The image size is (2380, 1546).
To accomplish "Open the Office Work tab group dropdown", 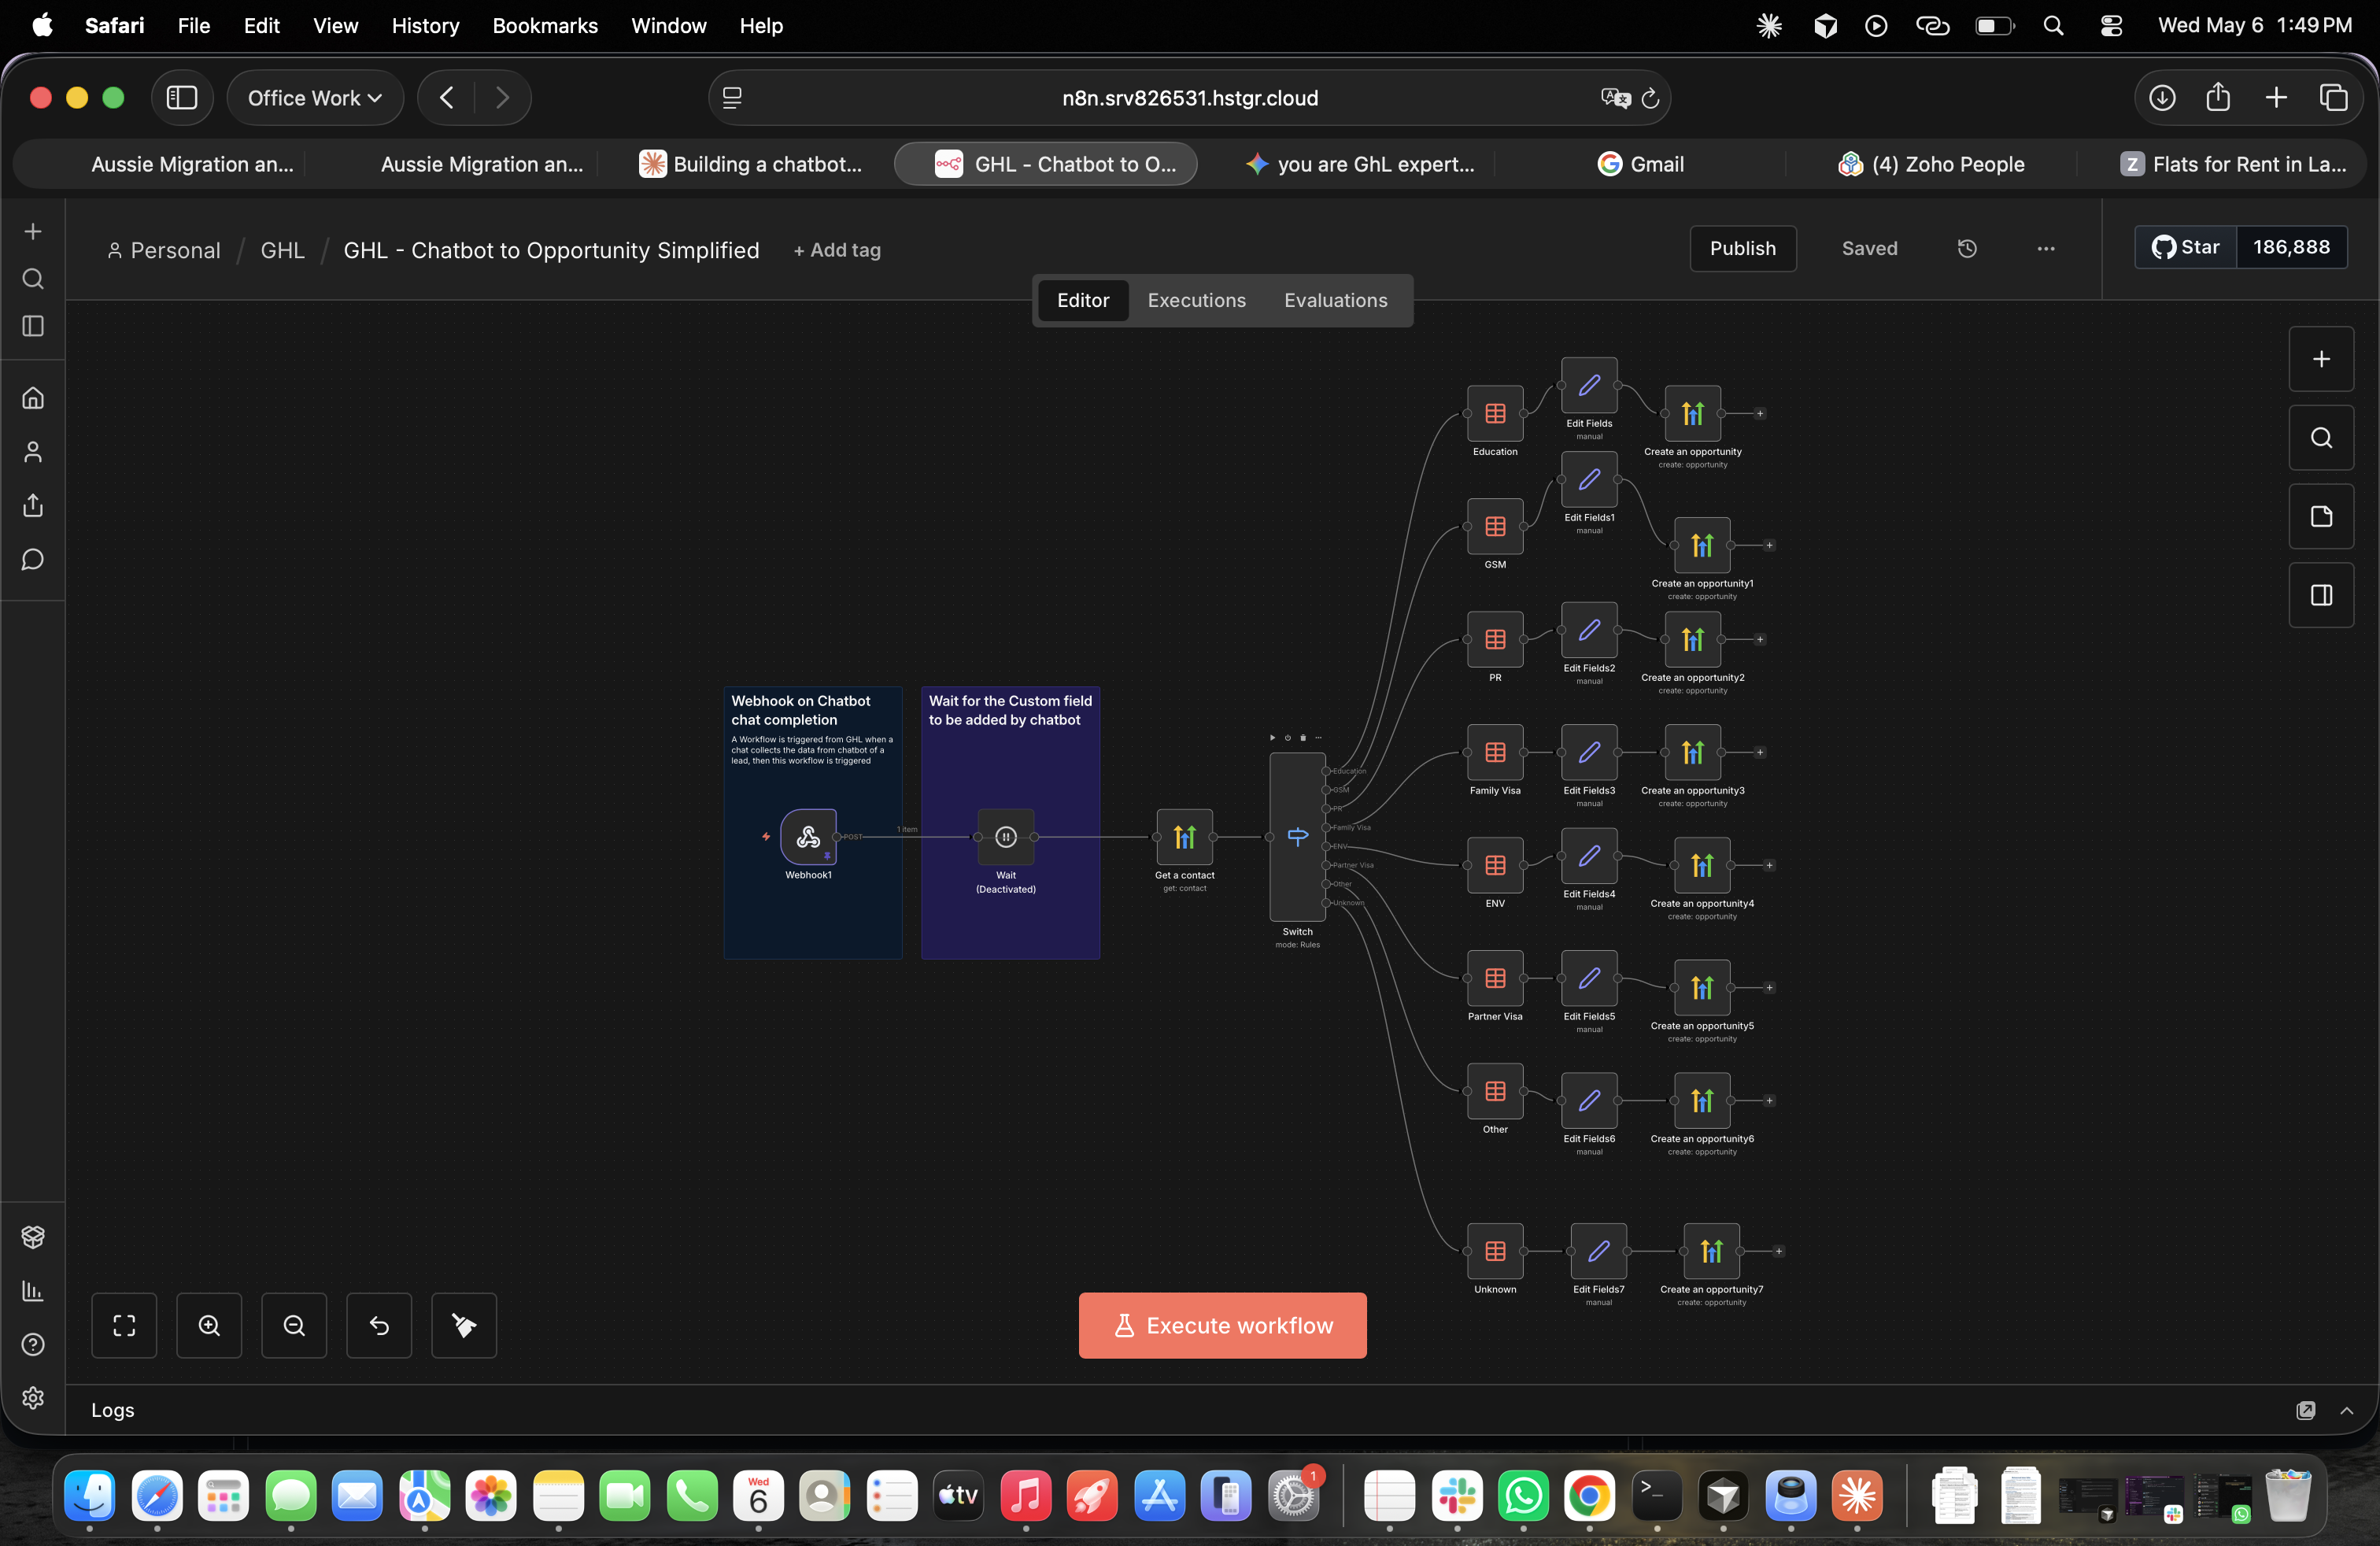I will coord(315,98).
